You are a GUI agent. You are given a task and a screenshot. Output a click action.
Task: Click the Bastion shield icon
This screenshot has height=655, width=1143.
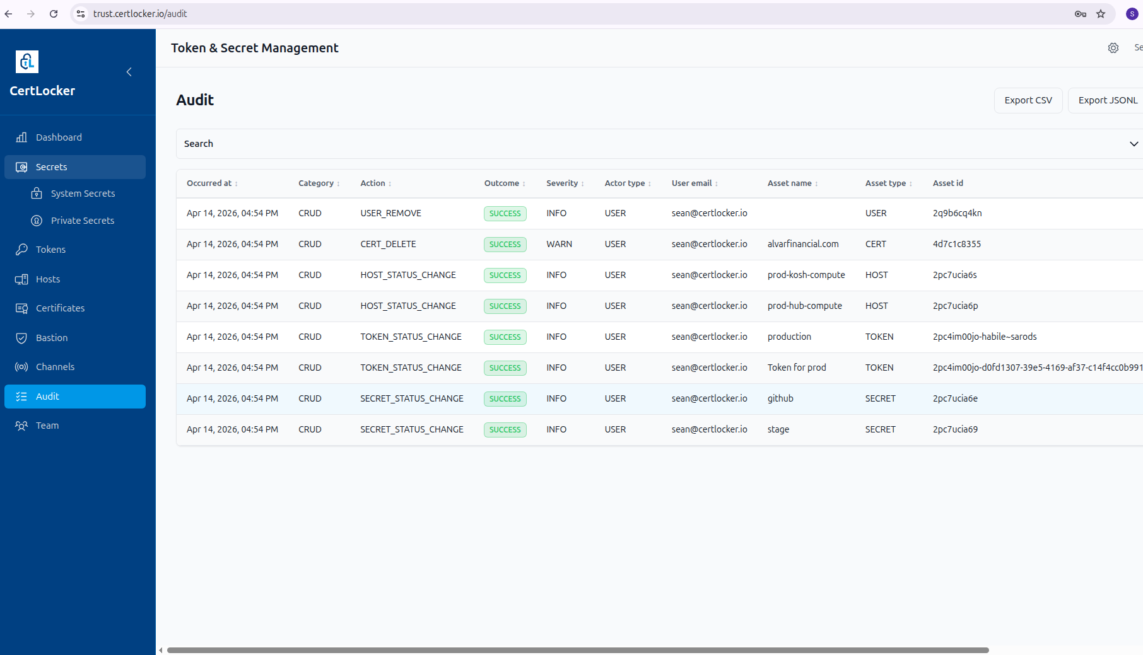coord(21,338)
